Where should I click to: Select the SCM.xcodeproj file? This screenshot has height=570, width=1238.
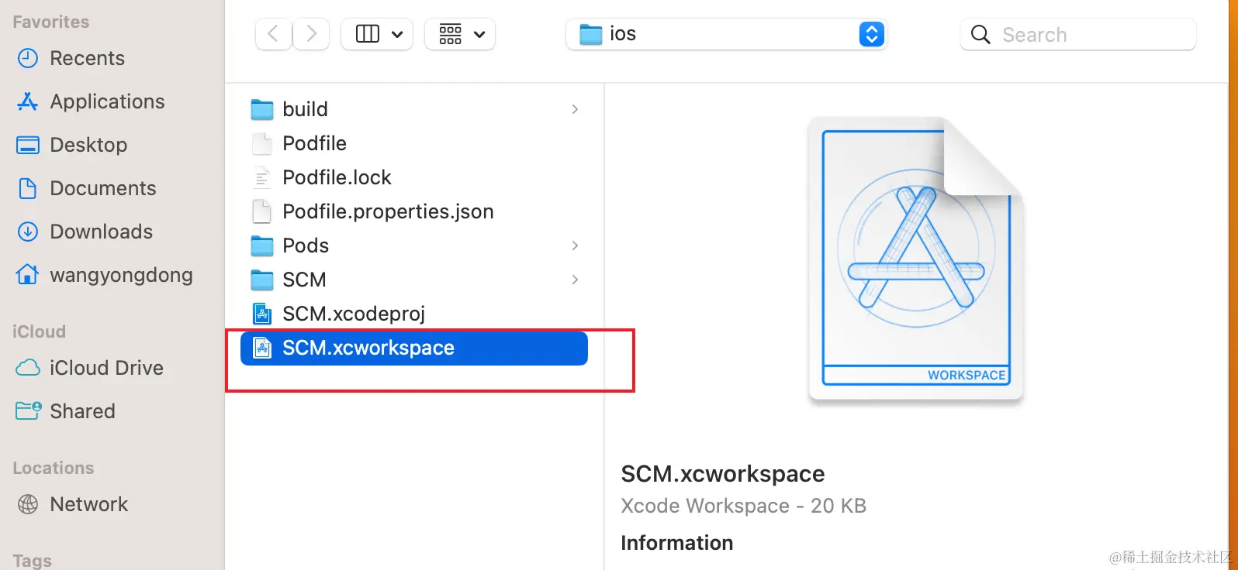pos(414,314)
